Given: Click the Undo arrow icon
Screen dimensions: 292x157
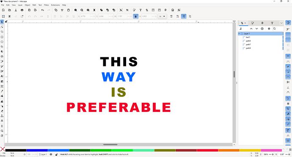Looking at the screenshot, I should [x=43, y=10].
